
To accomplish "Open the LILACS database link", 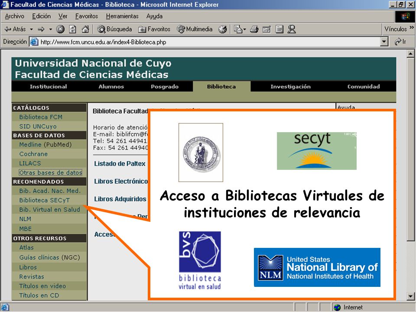I will coord(30,163).
